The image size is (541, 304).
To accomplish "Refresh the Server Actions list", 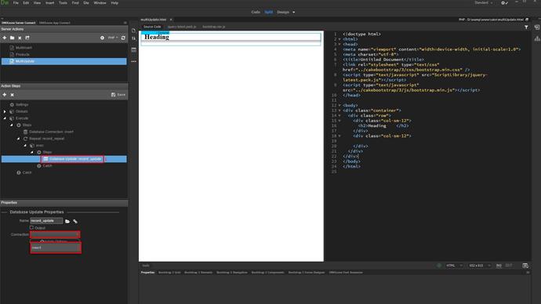I will (123, 38).
